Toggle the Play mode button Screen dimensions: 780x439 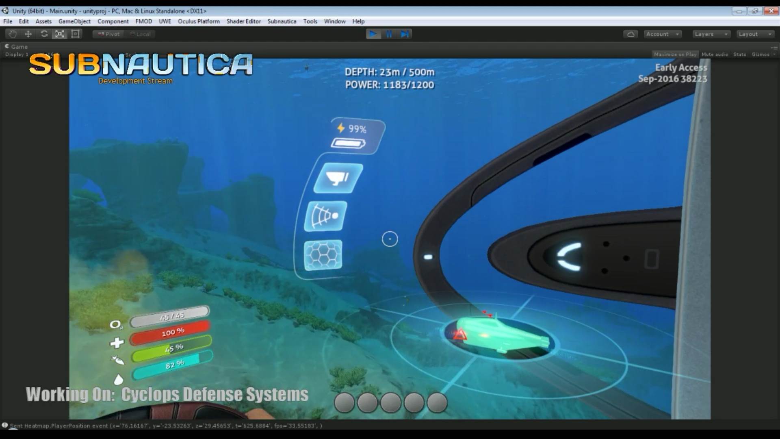(x=373, y=34)
